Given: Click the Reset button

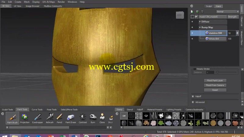Looking at the screenshot, I should tap(215, 90).
